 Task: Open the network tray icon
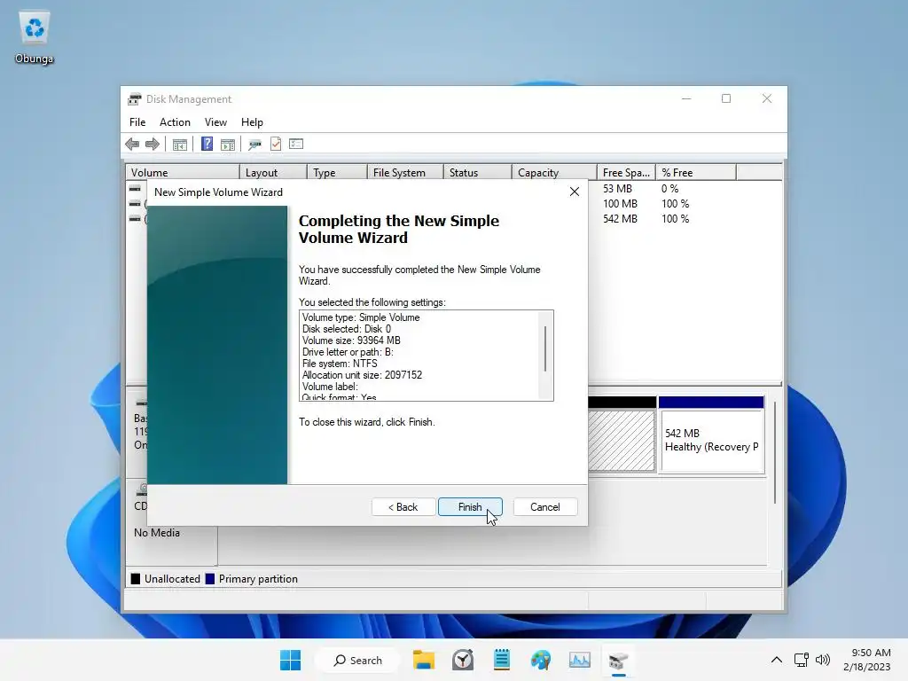(802, 660)
